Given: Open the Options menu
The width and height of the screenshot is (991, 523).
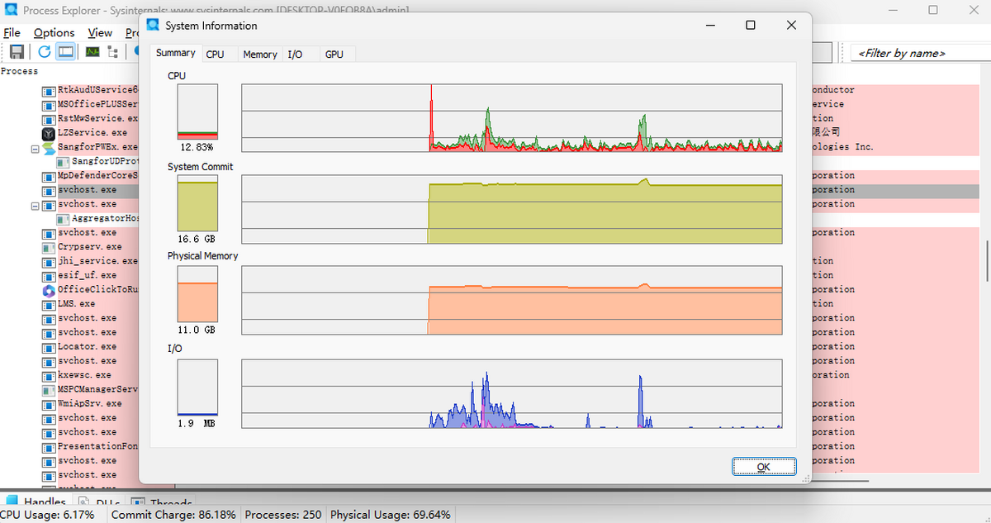Looking at the screenshot, I should [55, 33].
